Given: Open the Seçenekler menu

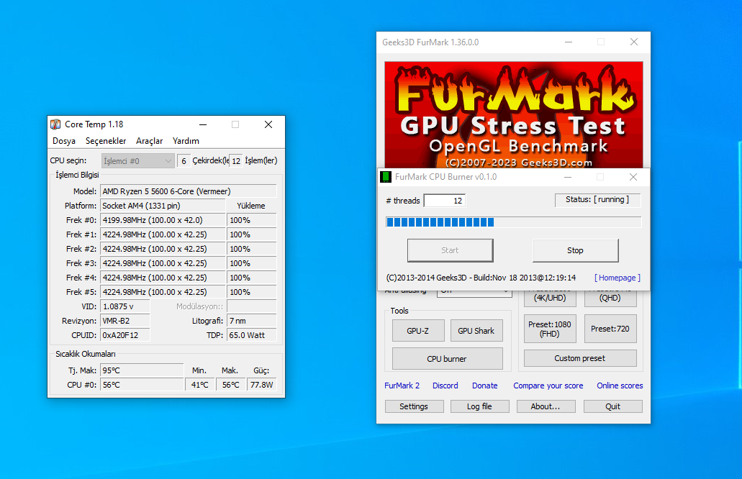Looking at the screenshot, I should 106,141.
